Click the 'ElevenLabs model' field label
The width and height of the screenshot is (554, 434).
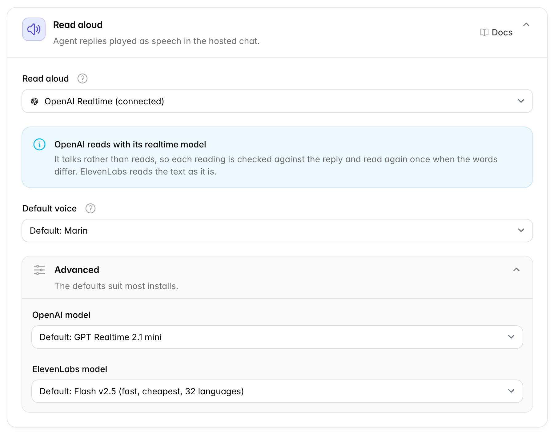click(x=70, y=369)
